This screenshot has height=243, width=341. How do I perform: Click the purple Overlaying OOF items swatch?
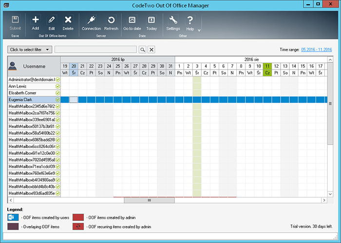tap(13, 226)
